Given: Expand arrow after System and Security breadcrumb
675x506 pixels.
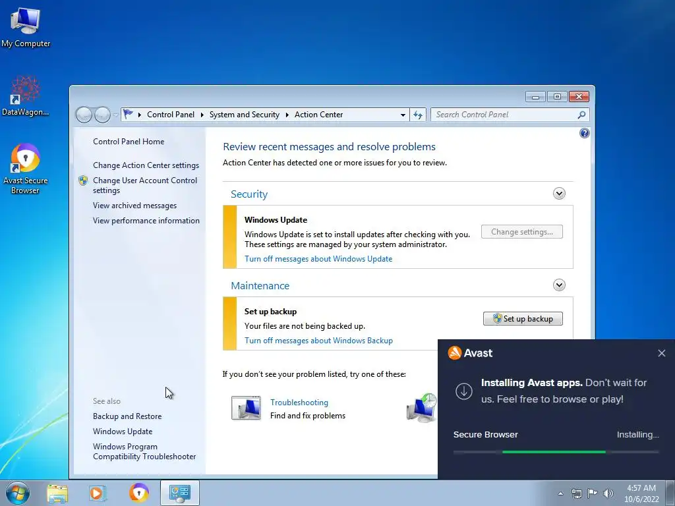Looking at the screenshot, I should pyautogui.click(x=287, y=115).
